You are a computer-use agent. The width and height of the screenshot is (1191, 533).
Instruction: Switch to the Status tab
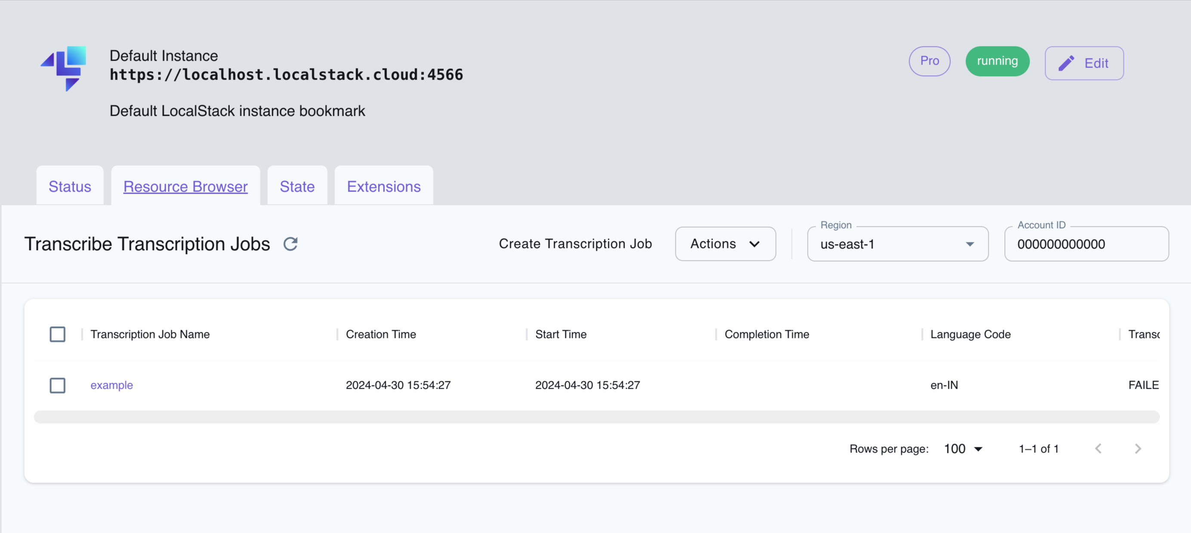[x=69, y=186]
